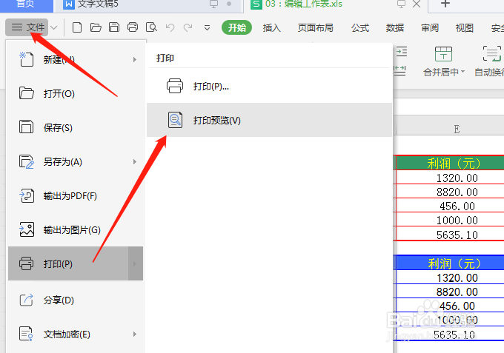
Task: Switch to the 开始 ribbon tab
Action: pyautogui.click(x=236, y=28)
